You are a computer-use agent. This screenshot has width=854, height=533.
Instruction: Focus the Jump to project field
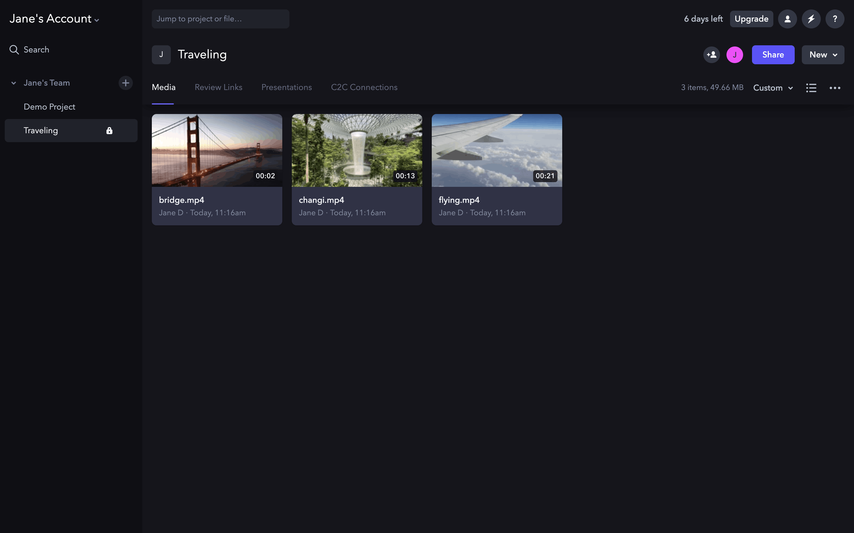220,19
